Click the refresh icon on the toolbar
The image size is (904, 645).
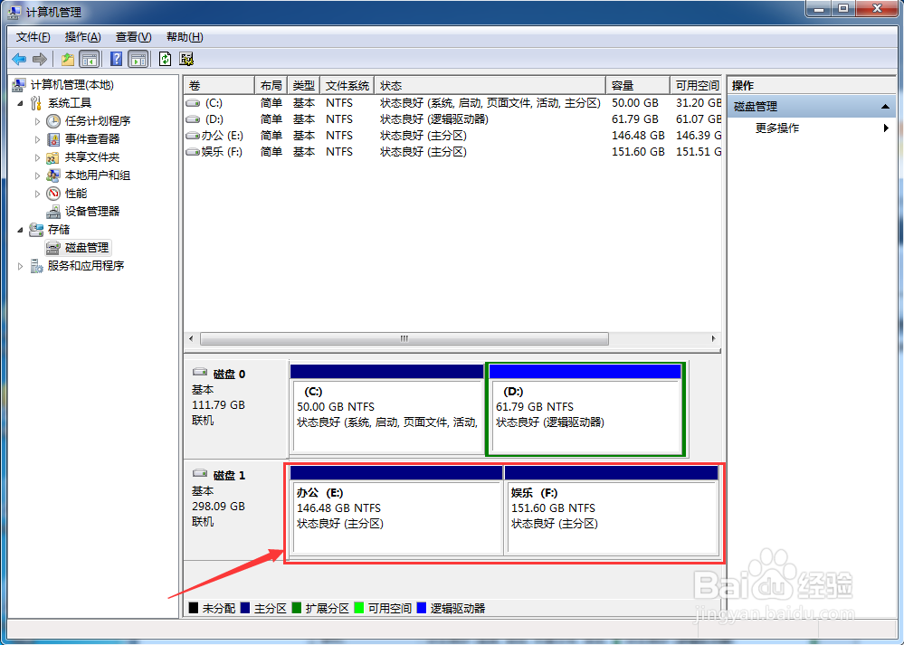pos(165,58)
